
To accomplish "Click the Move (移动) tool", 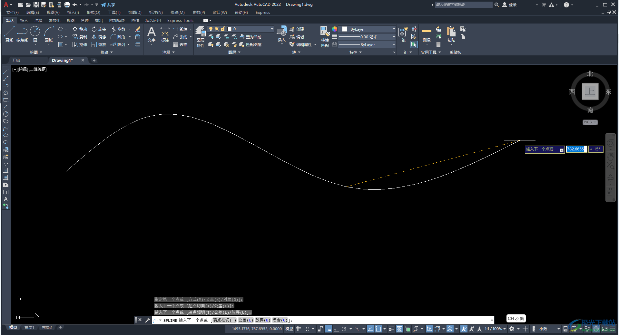I will tap(80, 29).
